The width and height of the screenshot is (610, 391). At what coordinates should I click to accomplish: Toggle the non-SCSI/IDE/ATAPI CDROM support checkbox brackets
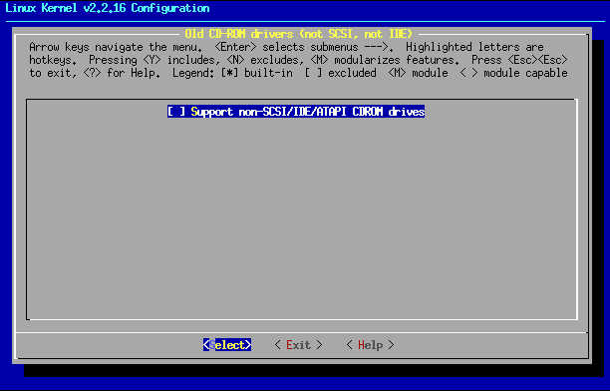pos(176,112)
